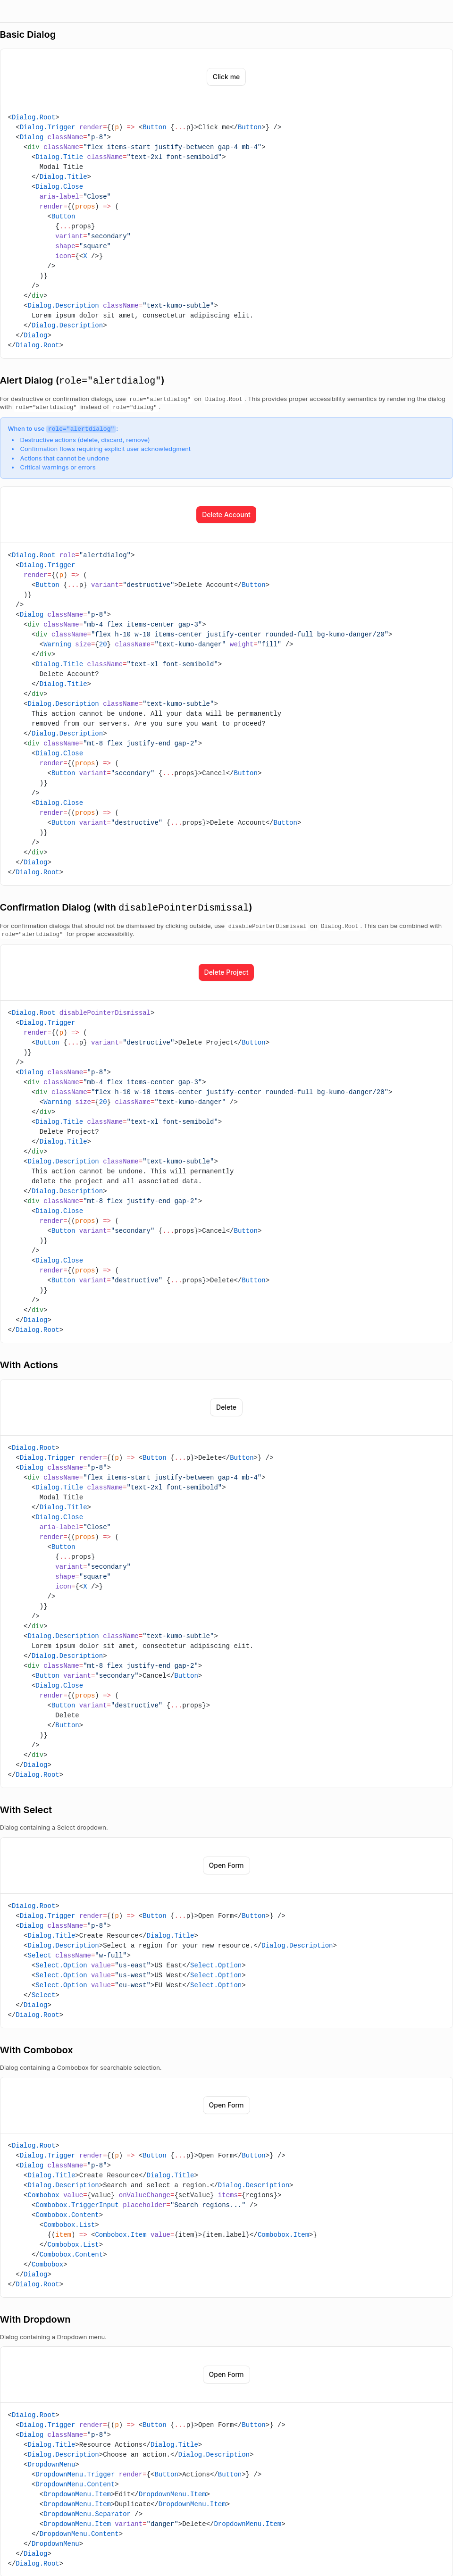Screen dimensions: 453x2576
Task: Click the Select.Option "US East" code line
Action: (x=138, y=1965)
